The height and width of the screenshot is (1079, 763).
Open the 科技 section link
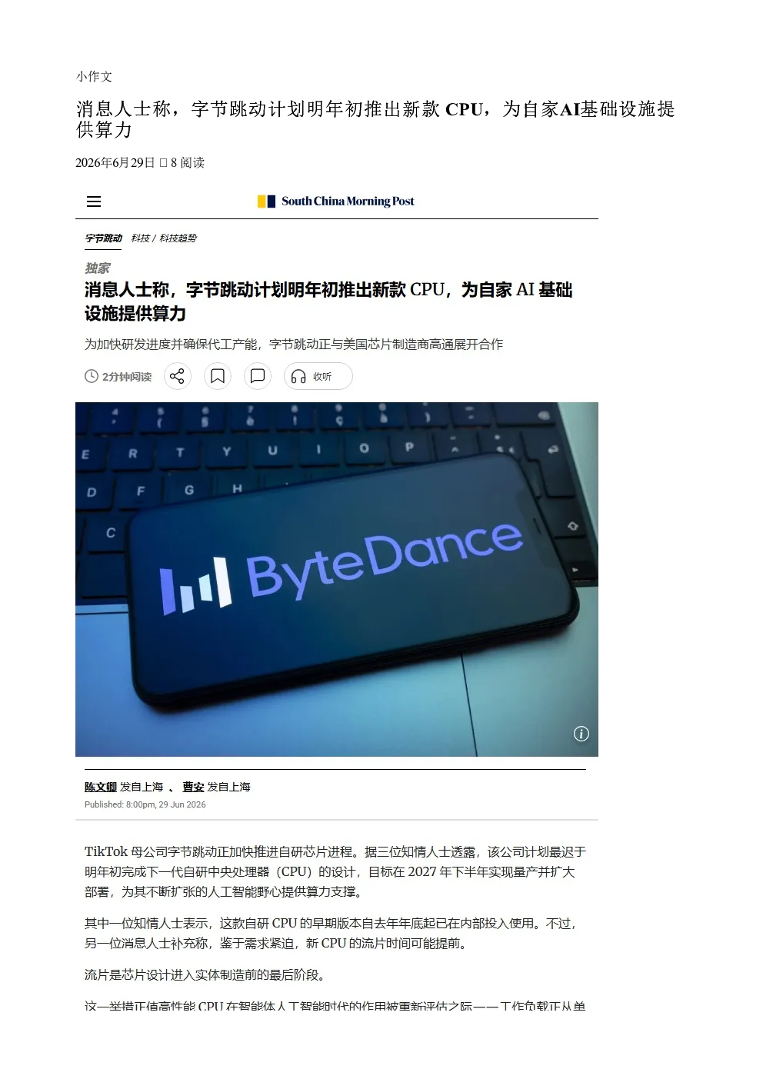[140, 238]
